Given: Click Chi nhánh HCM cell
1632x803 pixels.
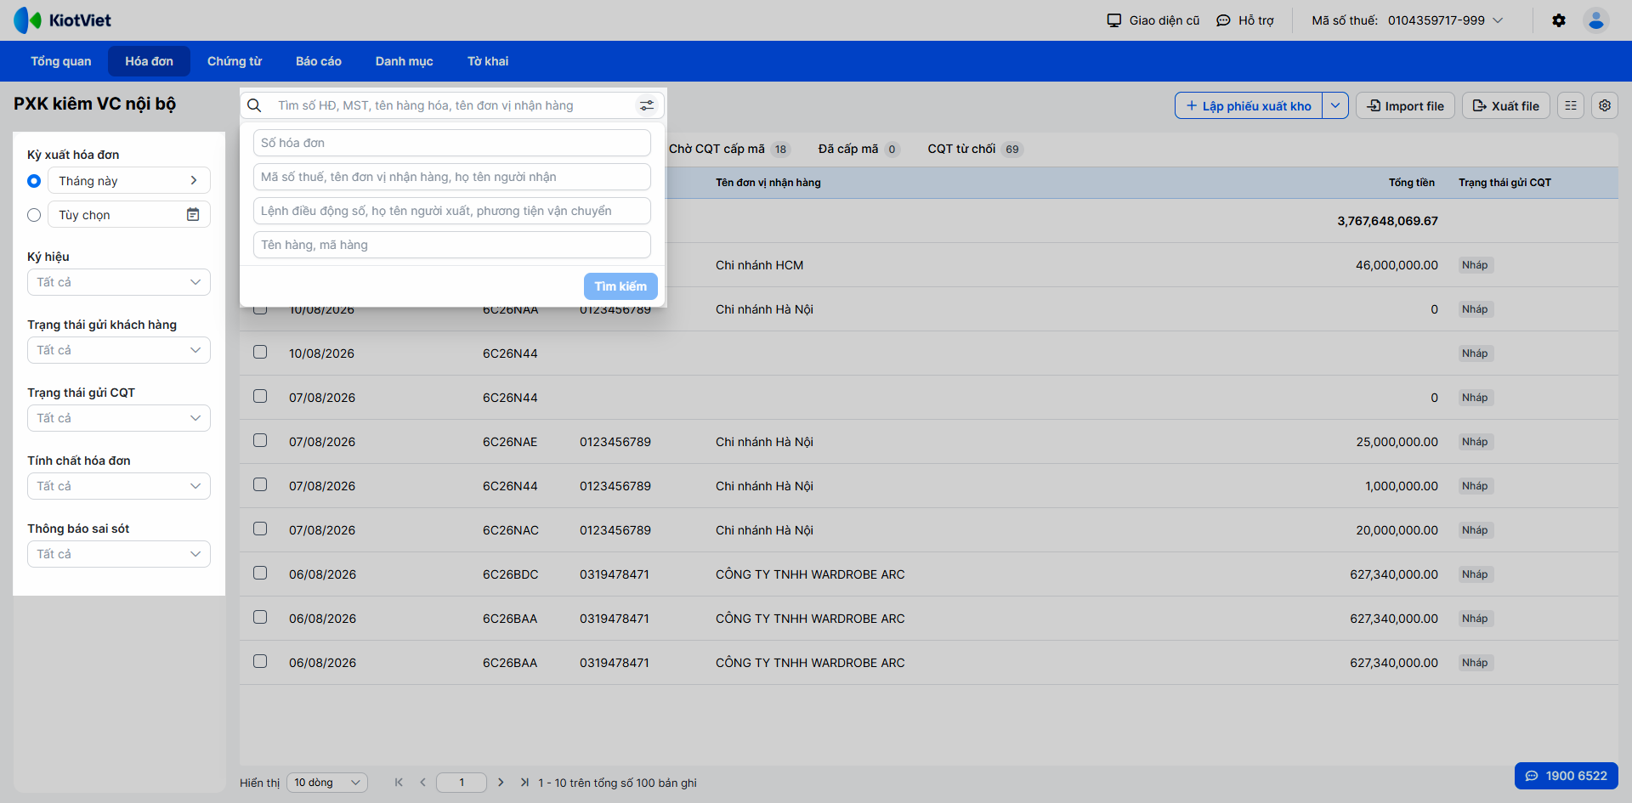Looking at the screenshot, I should pos(759,265).
